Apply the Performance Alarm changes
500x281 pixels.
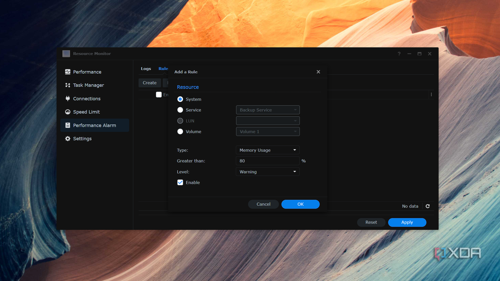click(407, 222)
